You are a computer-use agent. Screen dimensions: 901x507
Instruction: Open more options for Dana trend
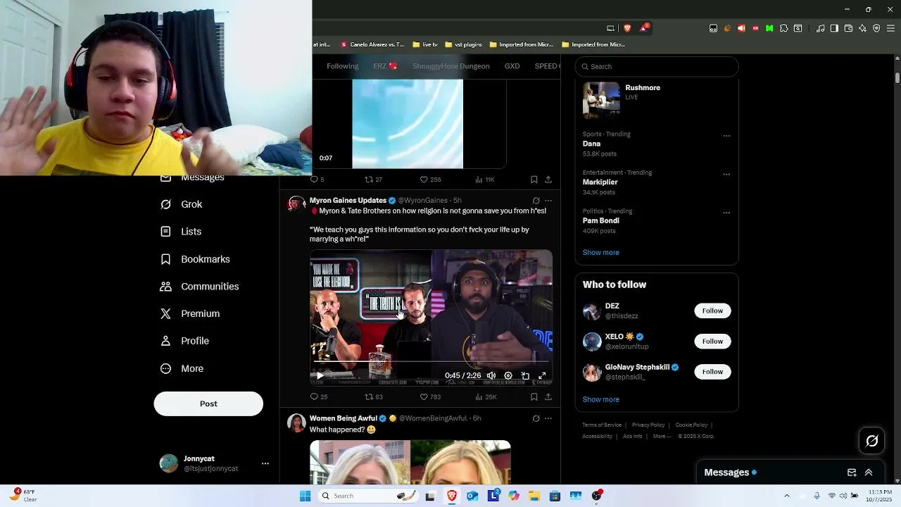point(726,136)
